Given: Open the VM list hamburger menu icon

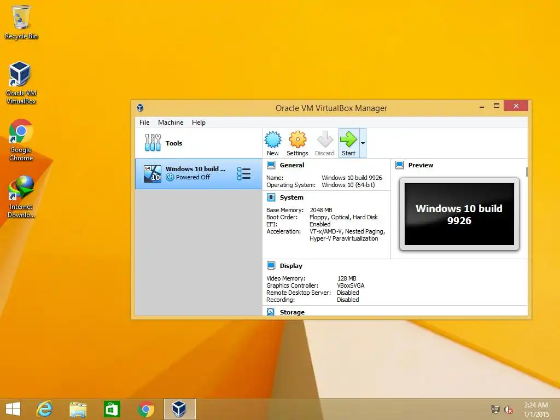Looking at the screenshot, I should 244,173.
